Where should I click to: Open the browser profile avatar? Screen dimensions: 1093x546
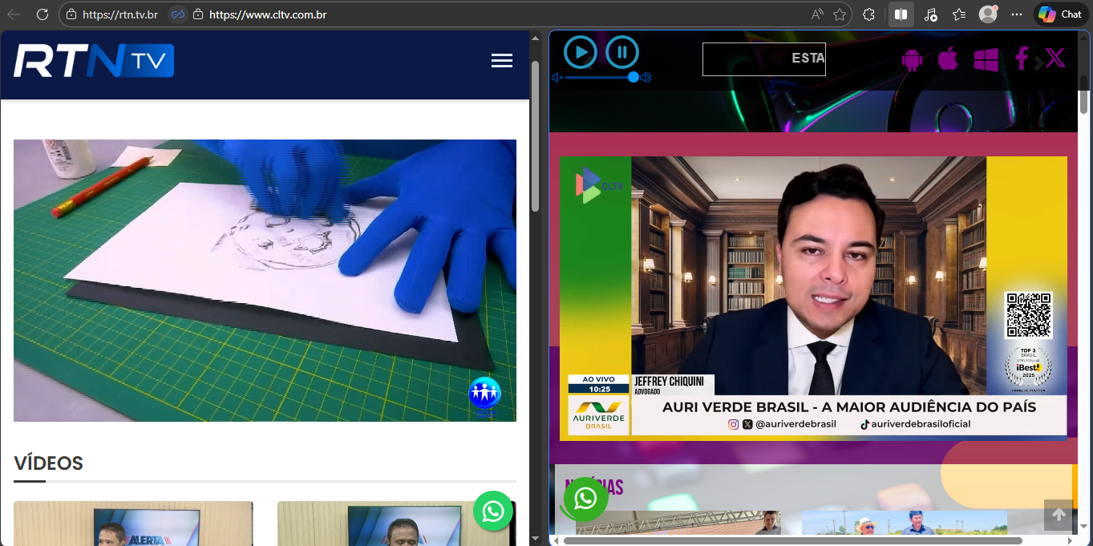pos(989,14)
